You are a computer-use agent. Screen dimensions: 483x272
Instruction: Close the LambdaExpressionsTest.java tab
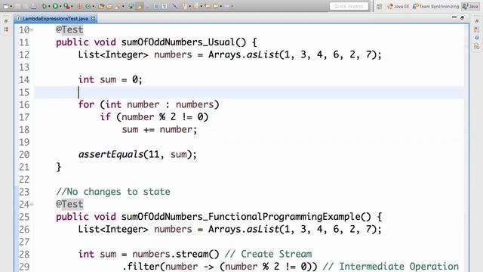pos(93,18)
